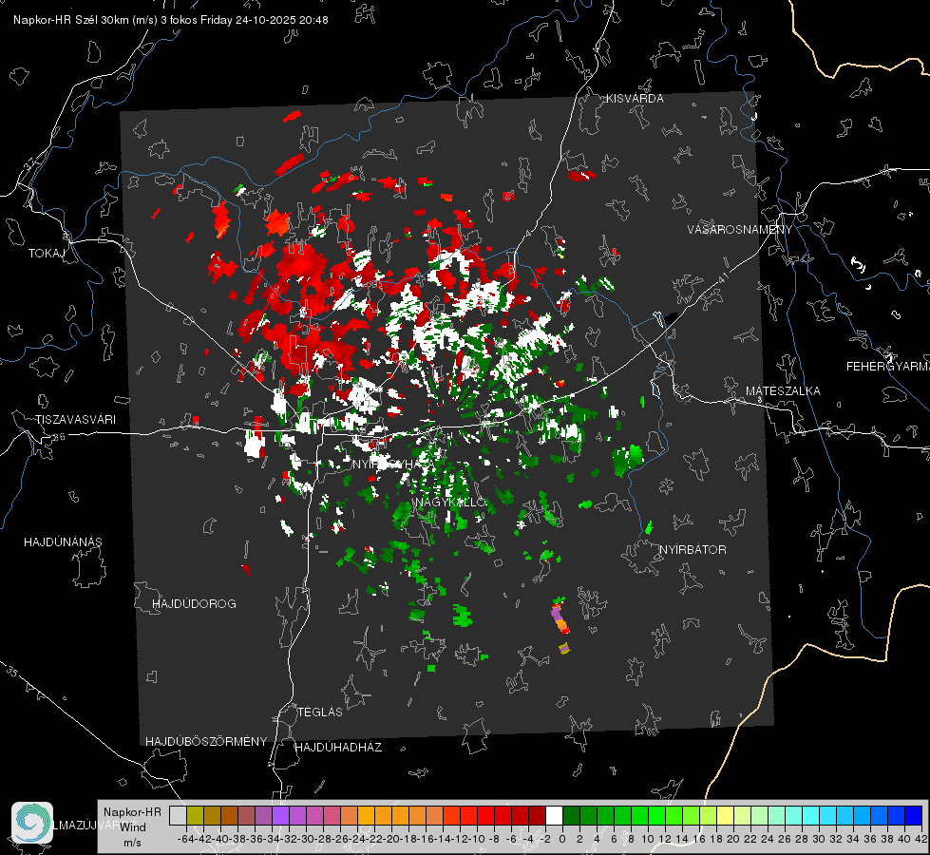Click the white zero-velocity legend swatch
Viewport: 930px width, 855px height.
click(x=554, y=816)
